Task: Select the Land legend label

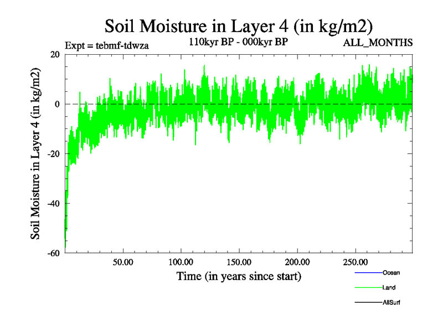Action: pos(389,287)
